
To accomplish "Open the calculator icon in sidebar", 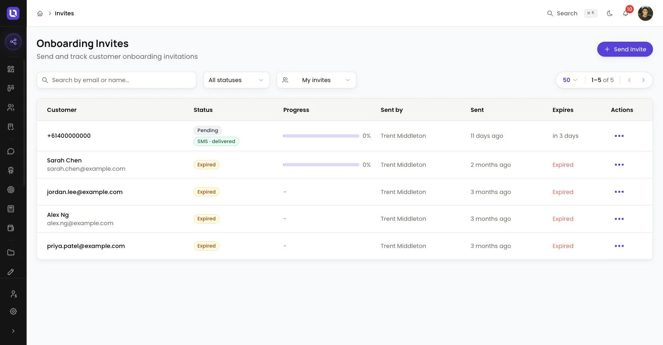I will [11, 209].
